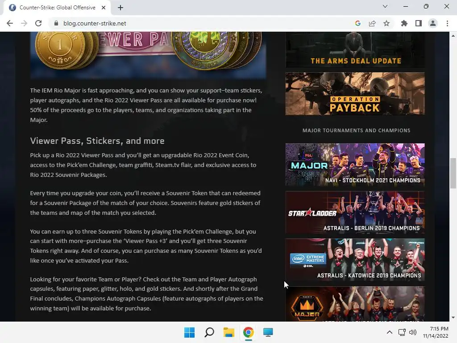Go back with the browser back arrow
Image resolution: width=457 pixels, height=343 pixels.
(x=10, y=23)
